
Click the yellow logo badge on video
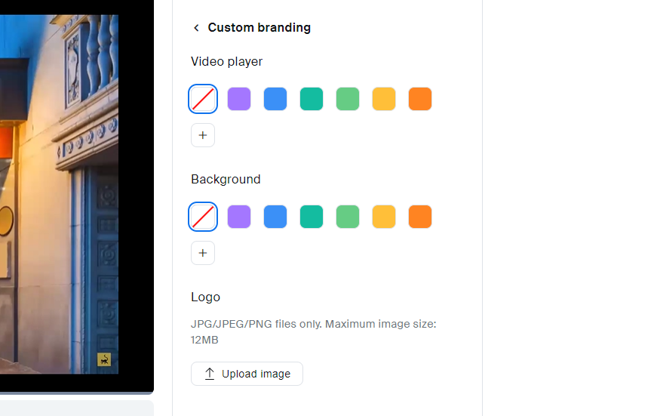[x=104, y=359]
